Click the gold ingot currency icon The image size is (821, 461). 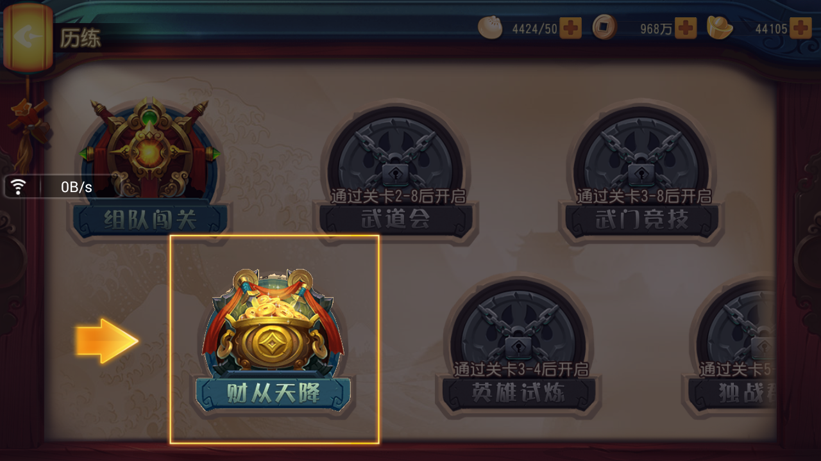(720, 28)
